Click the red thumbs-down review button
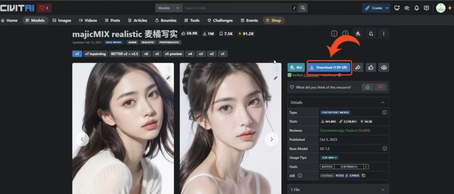The width and height of the screenshot is (454, 194). pos(381,87)
